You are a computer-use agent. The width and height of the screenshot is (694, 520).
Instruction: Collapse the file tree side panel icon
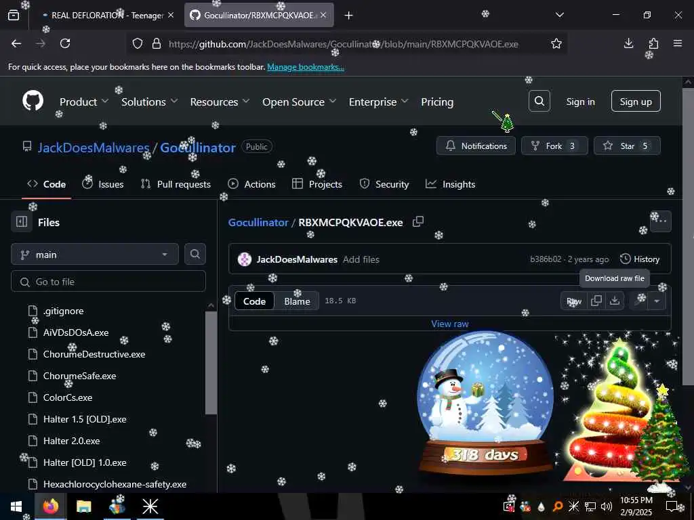(22, 221)
